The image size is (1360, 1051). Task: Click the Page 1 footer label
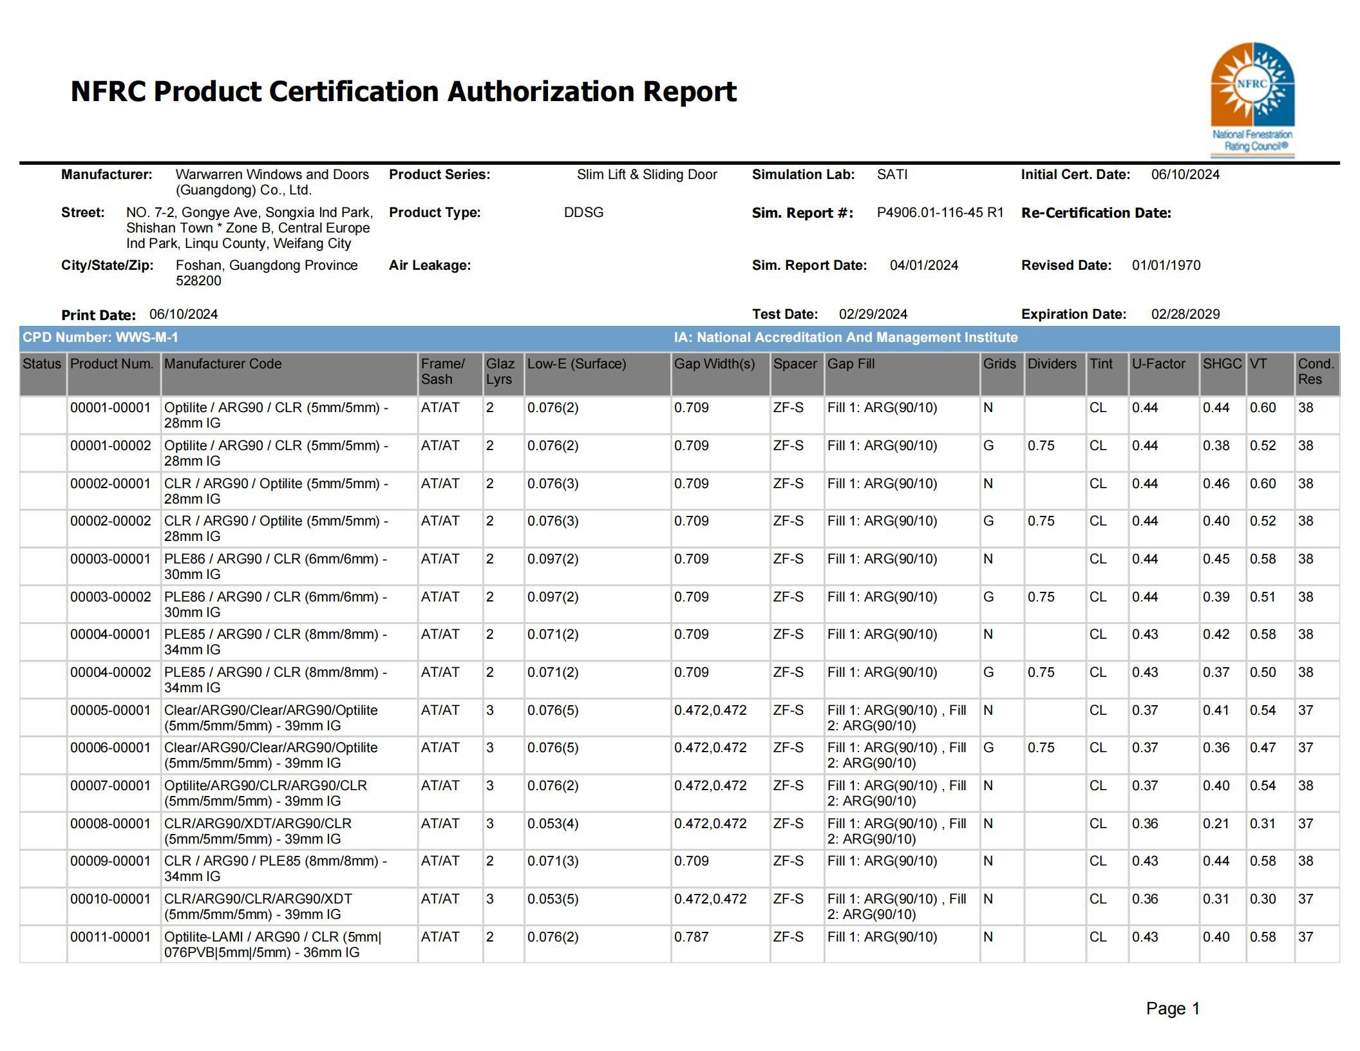click(1173, 1008)
